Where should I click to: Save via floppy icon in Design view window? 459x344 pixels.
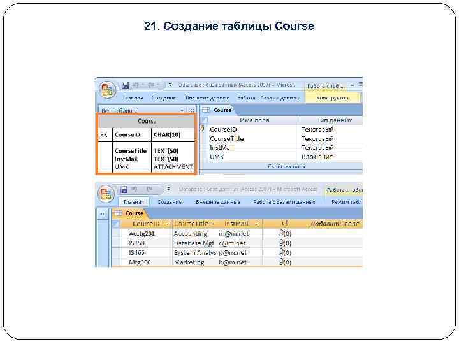pos(126,85)
